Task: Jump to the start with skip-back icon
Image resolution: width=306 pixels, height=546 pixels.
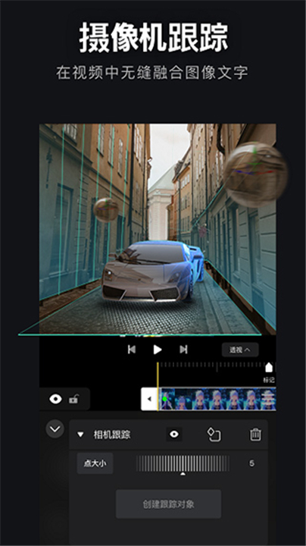Action: tap(132, 350)
